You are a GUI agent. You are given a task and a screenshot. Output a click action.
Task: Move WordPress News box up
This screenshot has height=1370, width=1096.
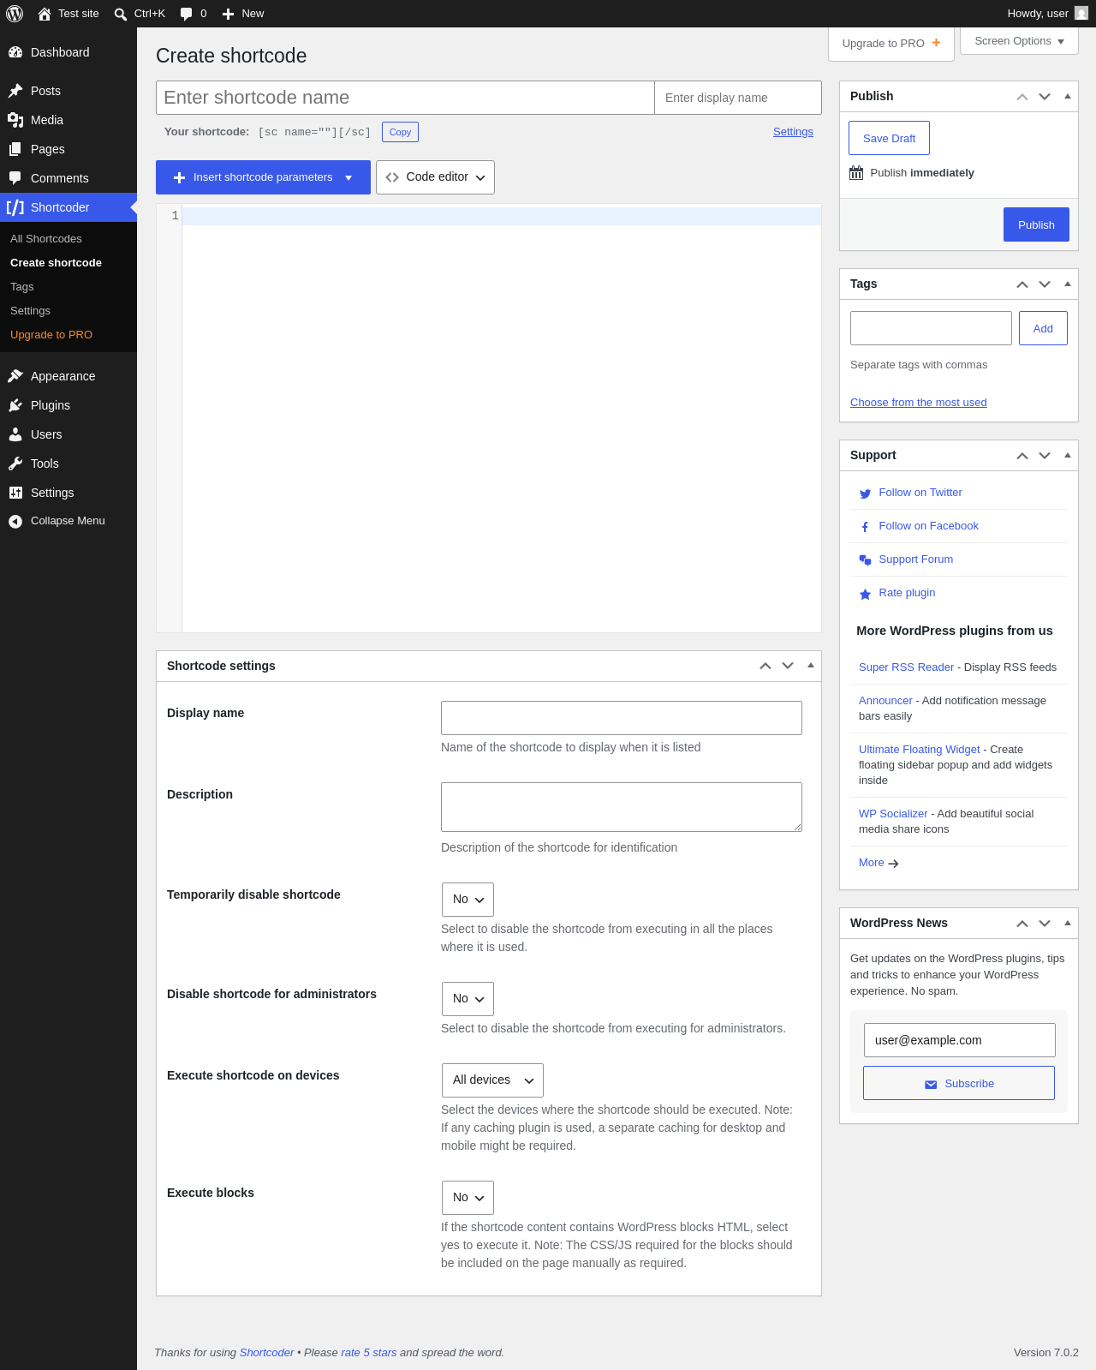pos(1022,924)
